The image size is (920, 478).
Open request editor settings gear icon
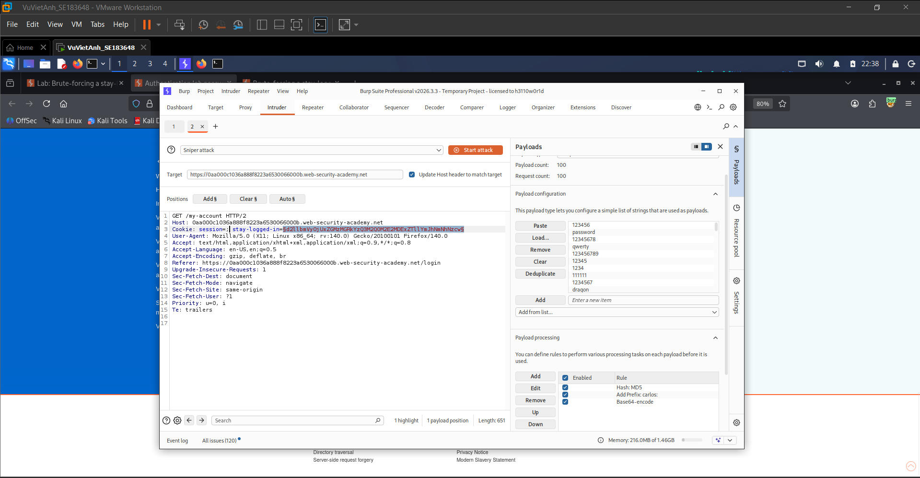click(177, 420)
